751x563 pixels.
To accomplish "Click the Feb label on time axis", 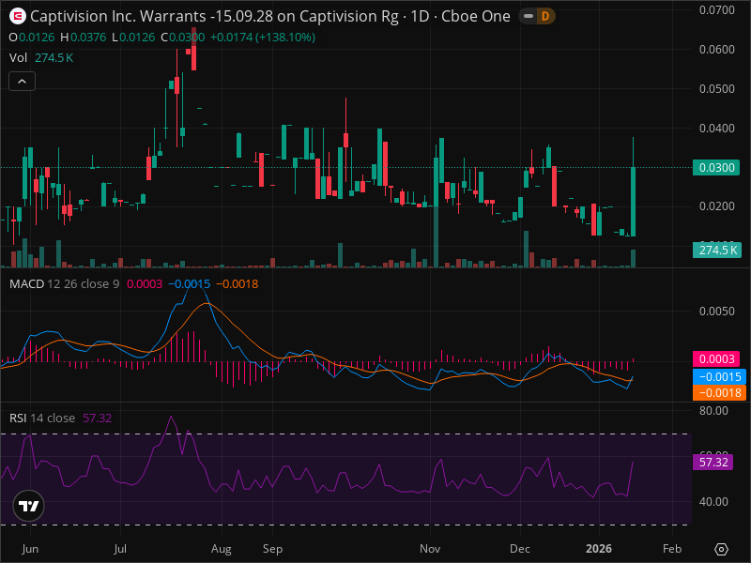I will point(672,549).
